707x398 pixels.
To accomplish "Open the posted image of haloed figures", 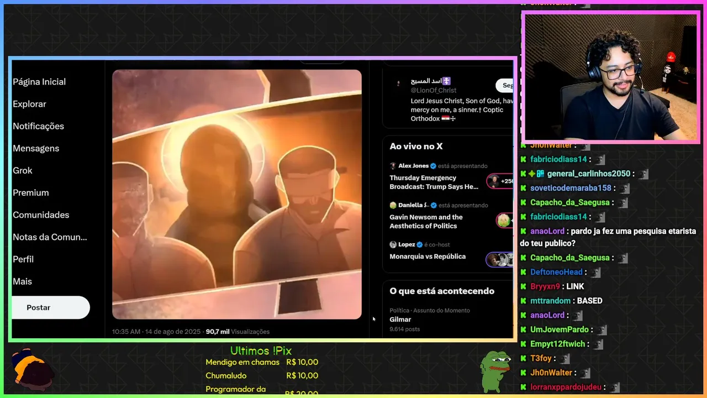I will click(x=237, y=194).
